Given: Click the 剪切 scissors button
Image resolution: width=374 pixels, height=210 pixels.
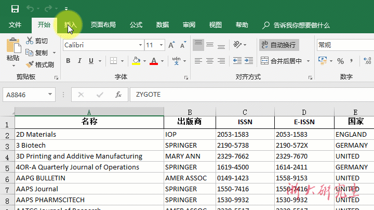Looking at the screenshot, I should click(37, 41).
